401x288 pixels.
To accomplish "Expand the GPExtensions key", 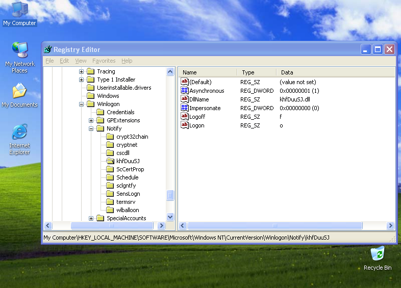I will pyautogui.click(x=91, y=121).
